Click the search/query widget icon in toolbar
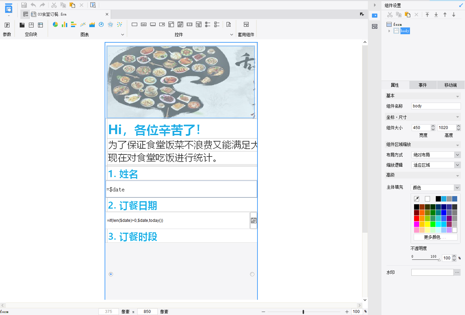 pos(229,24)
